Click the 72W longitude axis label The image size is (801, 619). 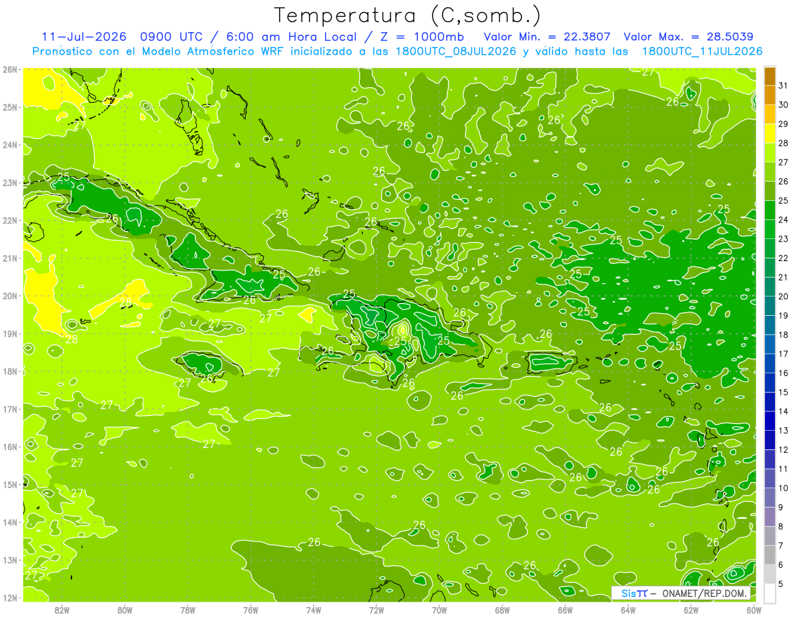[376, 610]
